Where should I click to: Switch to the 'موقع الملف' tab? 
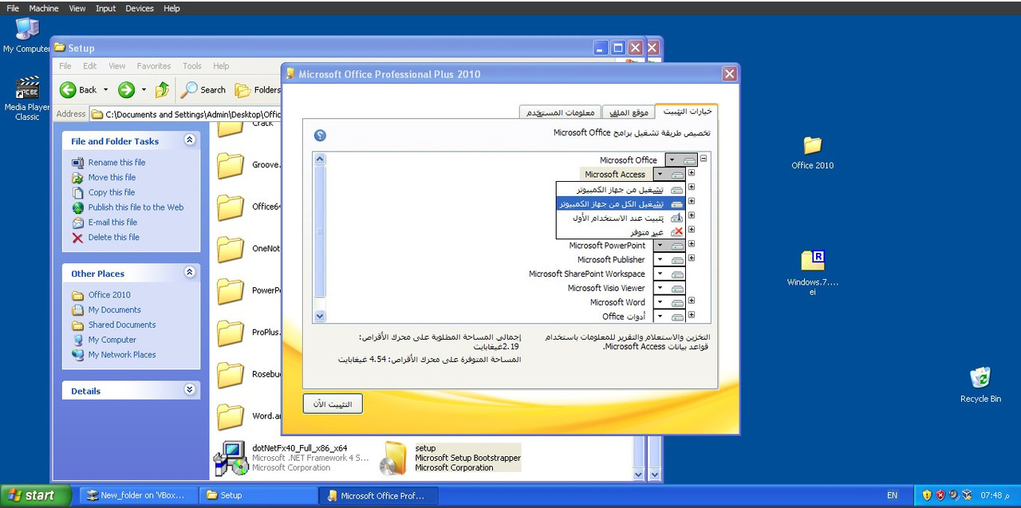[x=628, y=112]
